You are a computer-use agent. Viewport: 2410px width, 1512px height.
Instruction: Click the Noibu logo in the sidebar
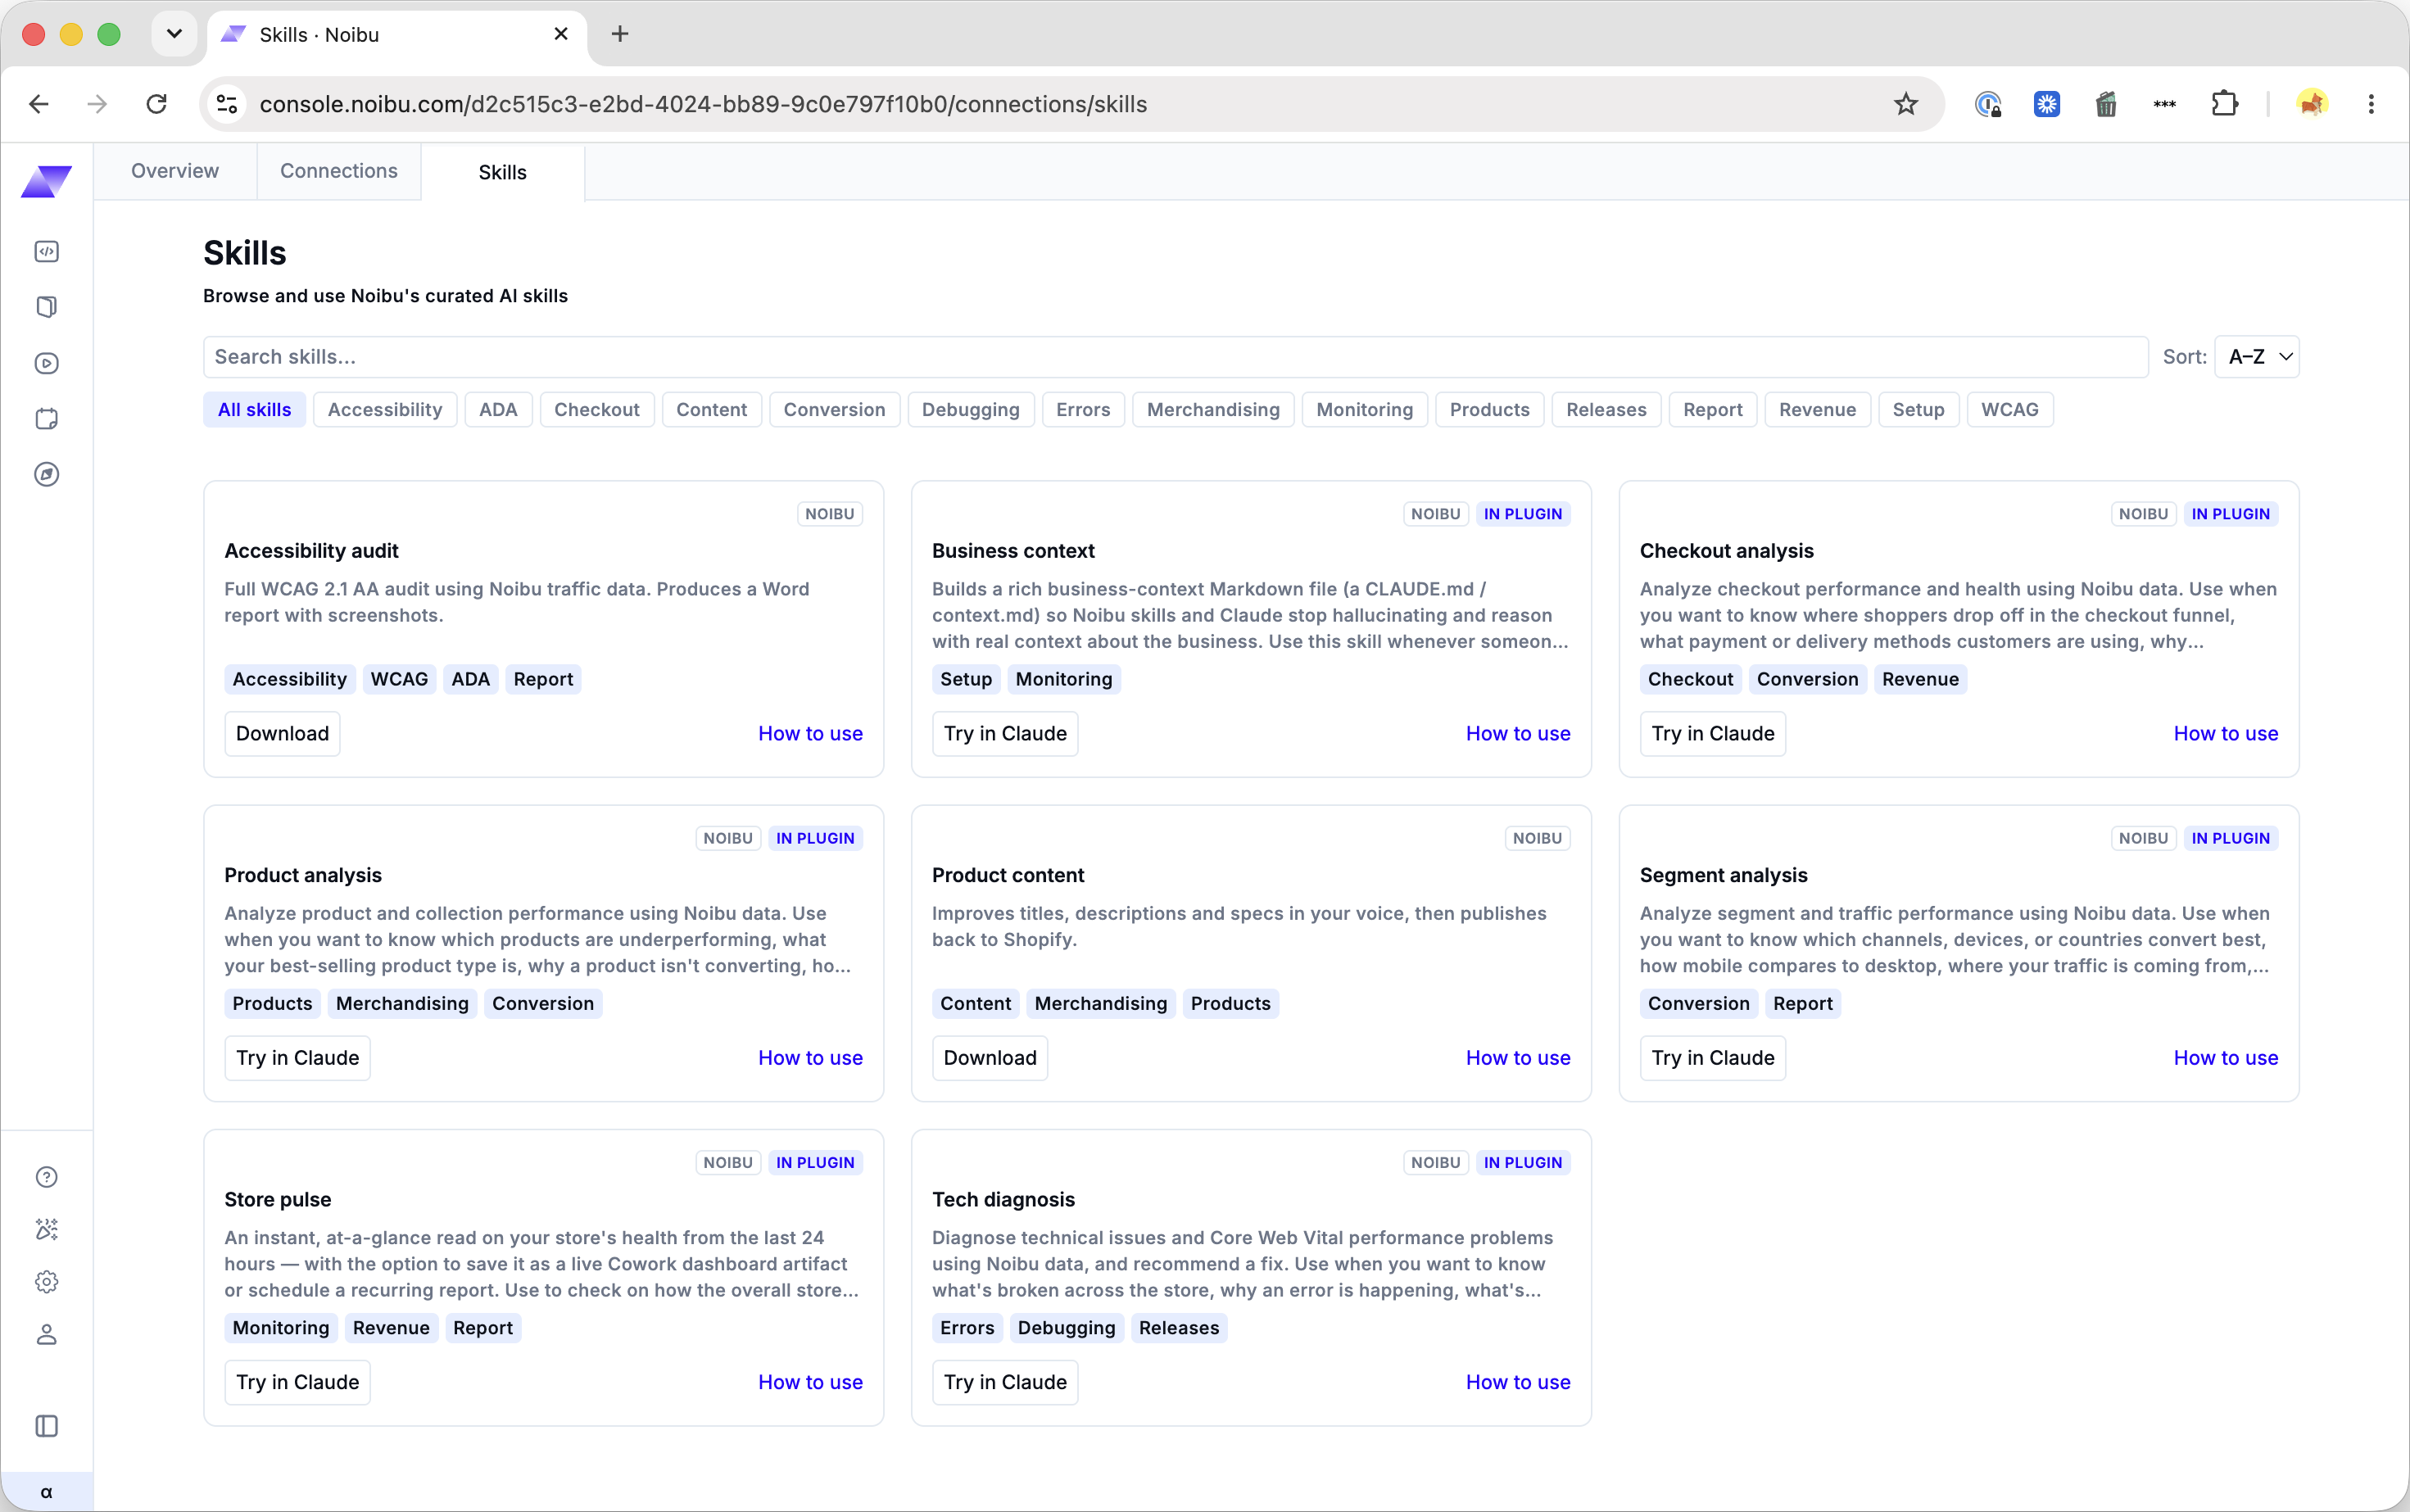click(46, 181)
